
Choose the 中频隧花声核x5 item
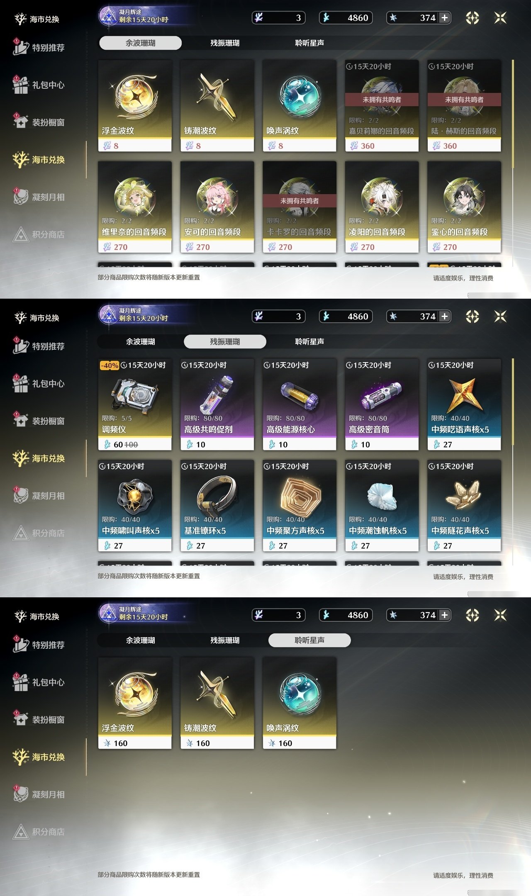coord(464,506)
